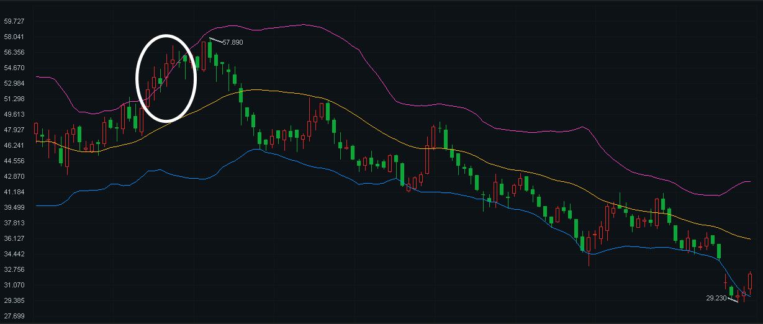Click the 57.890 high price marker
The image size is (763, 324).
(232, 42)
